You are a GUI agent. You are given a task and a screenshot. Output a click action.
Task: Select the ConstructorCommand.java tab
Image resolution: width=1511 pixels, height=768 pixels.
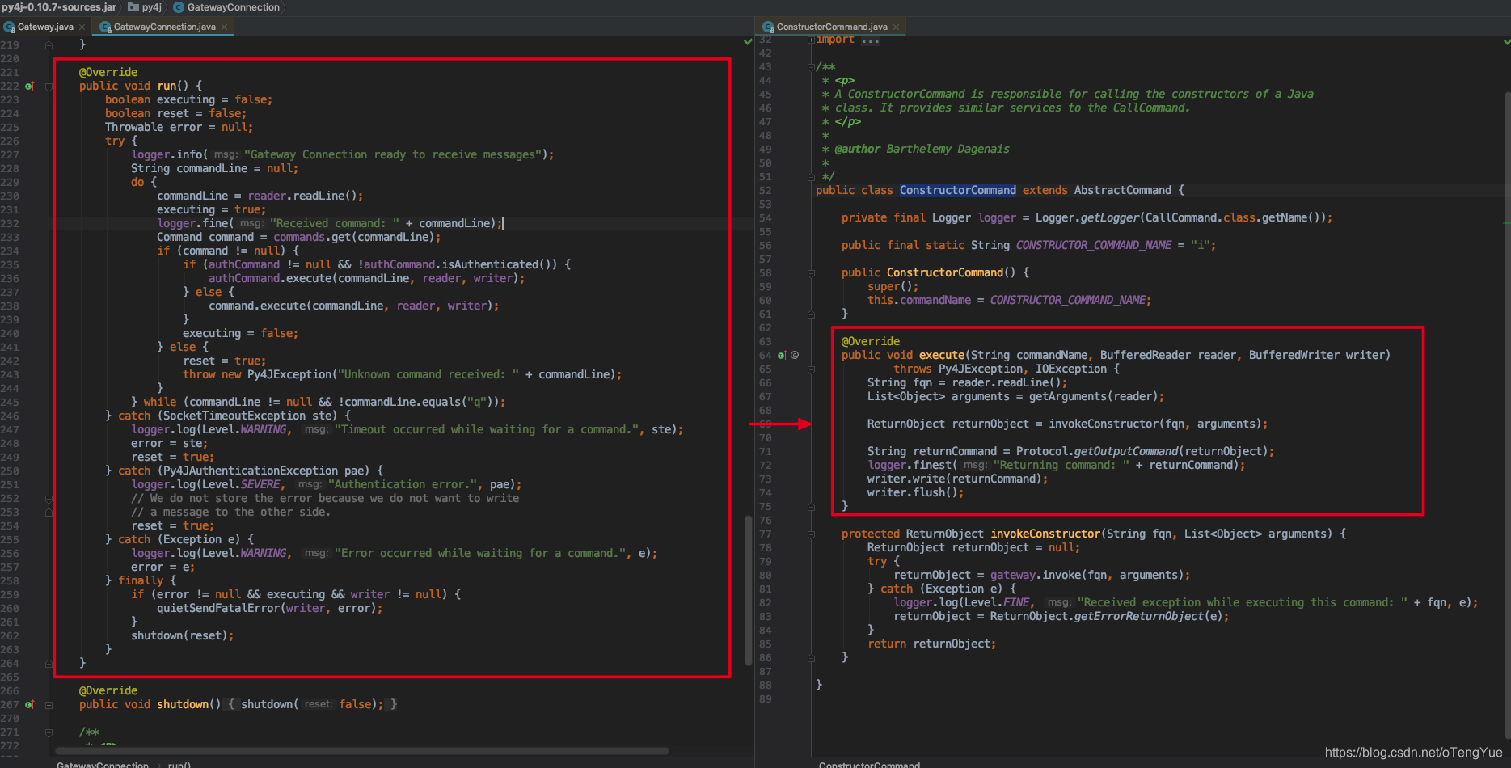[832, 27]
